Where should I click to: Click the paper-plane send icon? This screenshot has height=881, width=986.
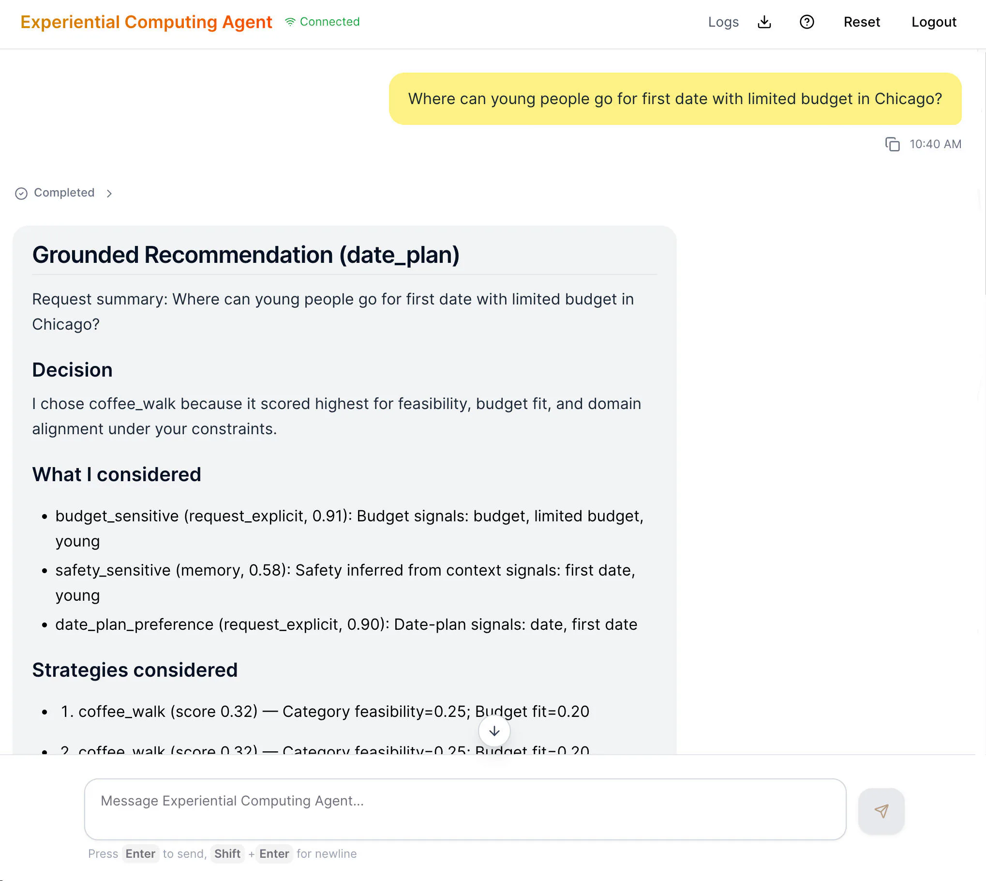tap(881, 811)
